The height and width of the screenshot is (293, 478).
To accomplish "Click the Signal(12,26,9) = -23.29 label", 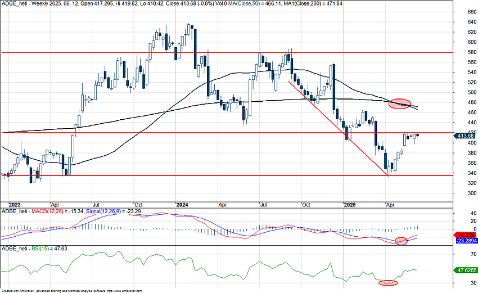I will [114, 211].
